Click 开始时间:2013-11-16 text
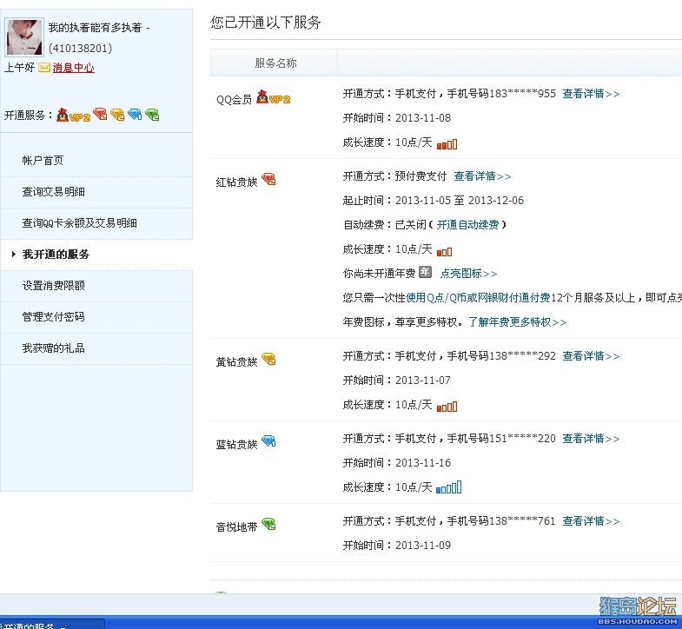 pos(397,463)
